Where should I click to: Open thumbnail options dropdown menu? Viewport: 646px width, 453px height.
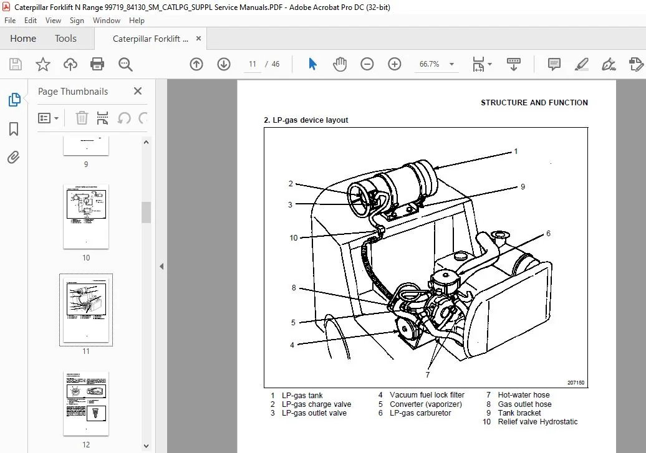tap(48, 118)
